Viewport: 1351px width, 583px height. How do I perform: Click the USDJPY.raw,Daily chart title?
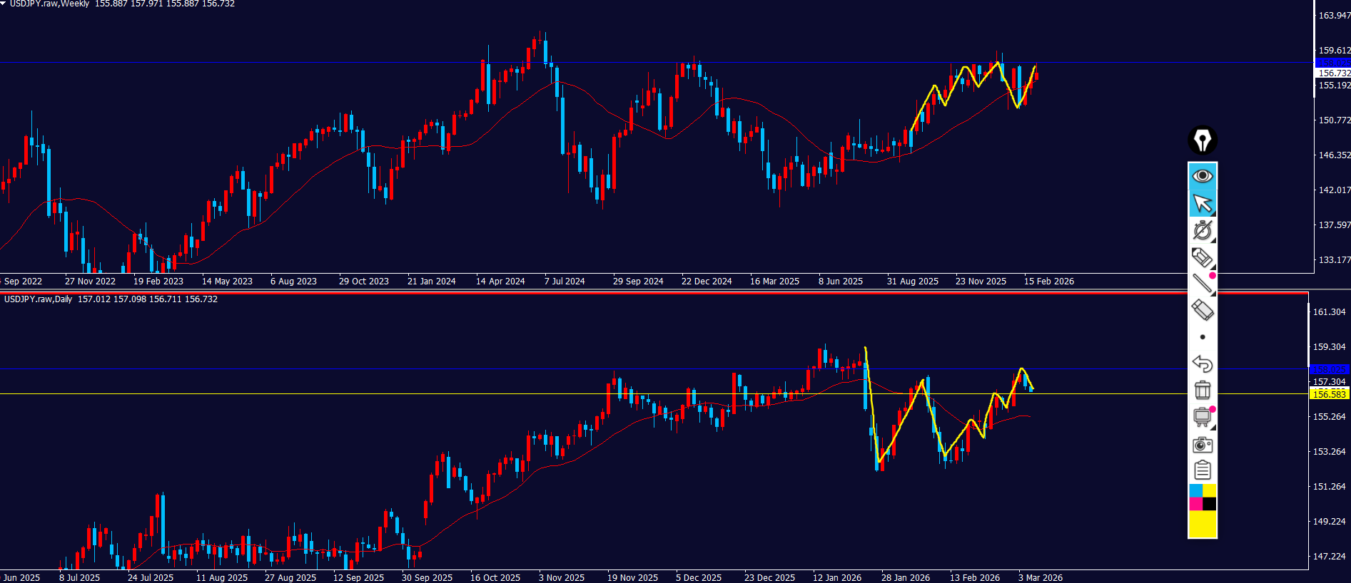pos(39,299)
